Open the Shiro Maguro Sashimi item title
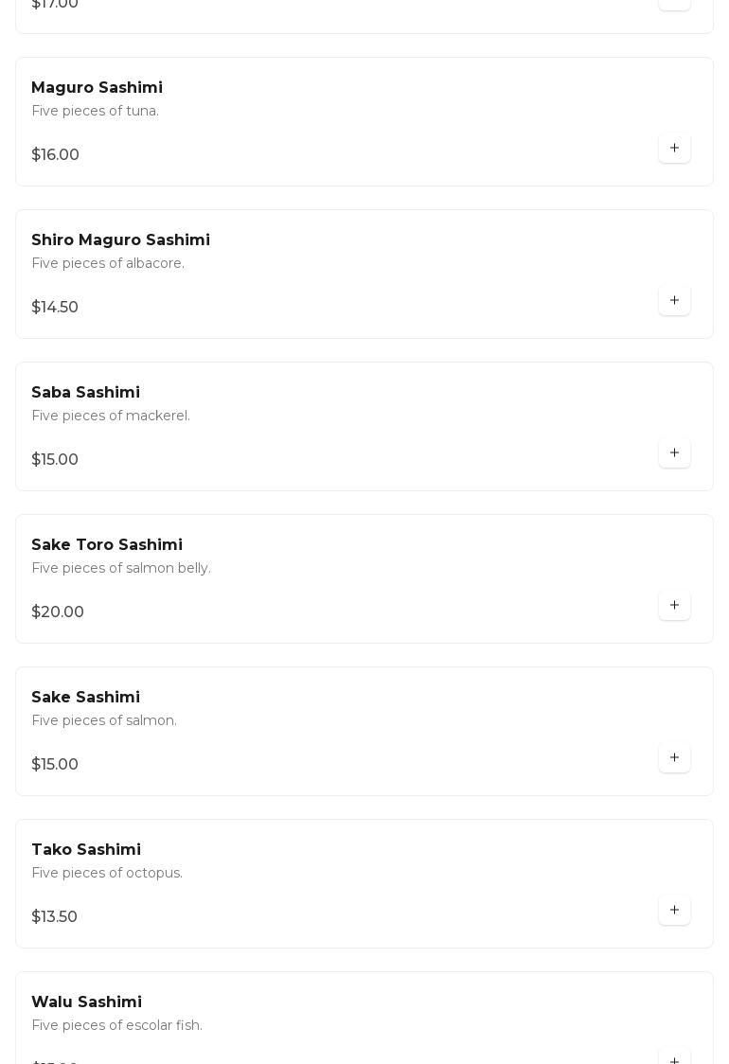Screen dimensions: 729x1064 (120, 240)
